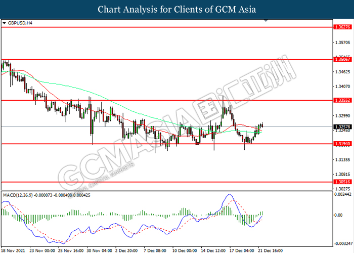Click the 1.35705 price axis value
The height and width of the screenshot is (253, 354).
342,43
